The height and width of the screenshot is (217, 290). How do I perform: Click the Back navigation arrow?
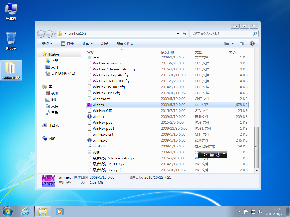[x=41, y=34]
